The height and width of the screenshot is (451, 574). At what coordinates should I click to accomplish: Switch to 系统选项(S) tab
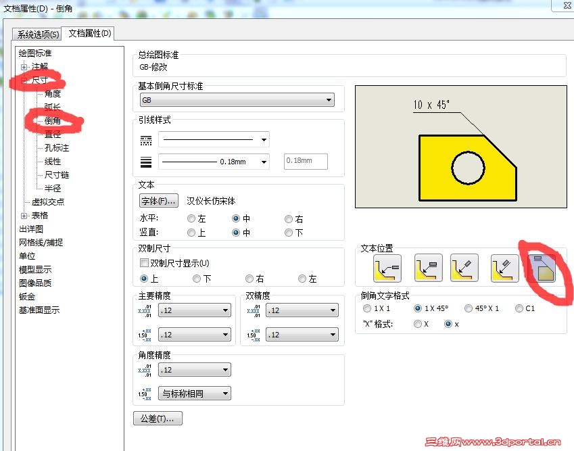click(x=38, y=34)
